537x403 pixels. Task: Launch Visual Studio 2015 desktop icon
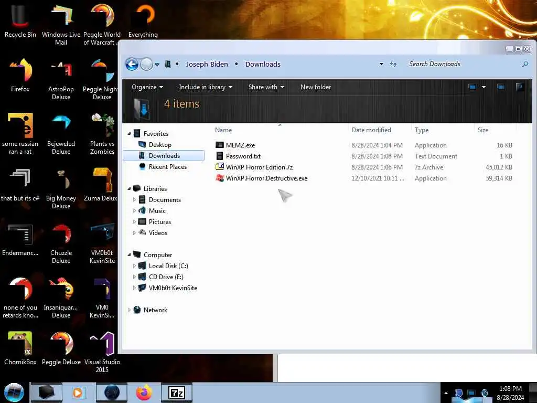coord(102,351)
